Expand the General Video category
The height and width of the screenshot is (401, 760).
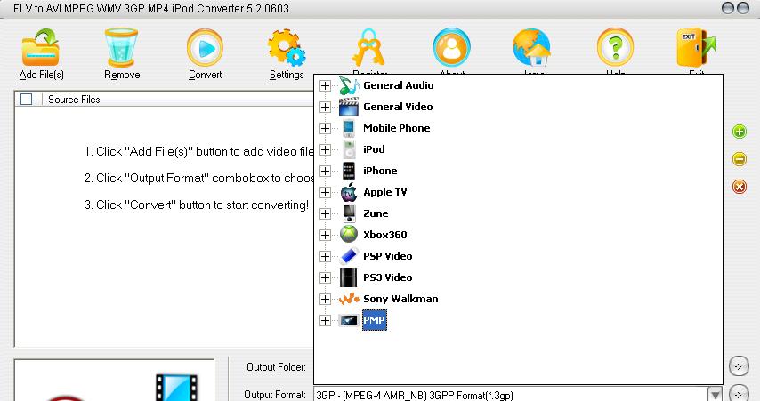click(325, 107)
